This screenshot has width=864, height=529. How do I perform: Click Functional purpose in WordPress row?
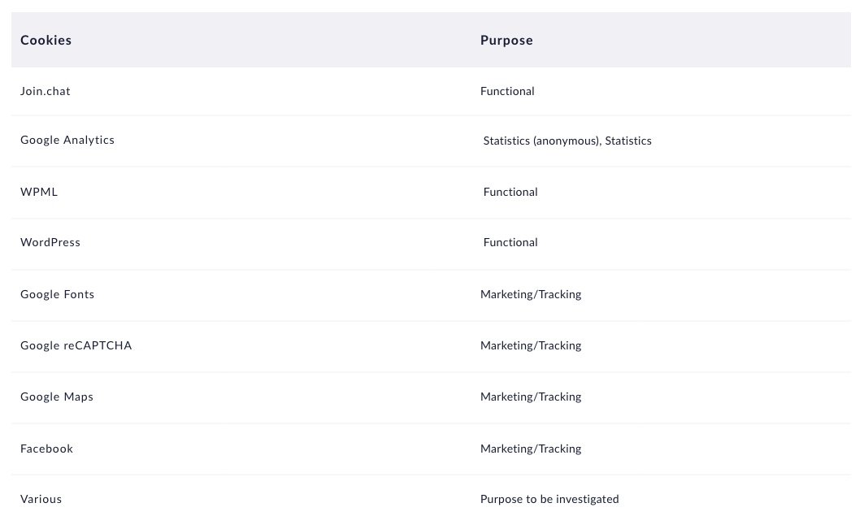(x=510, y=242)
